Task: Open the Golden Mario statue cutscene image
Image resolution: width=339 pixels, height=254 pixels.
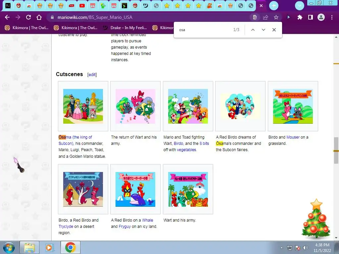Action: click(x=83, y=106)
